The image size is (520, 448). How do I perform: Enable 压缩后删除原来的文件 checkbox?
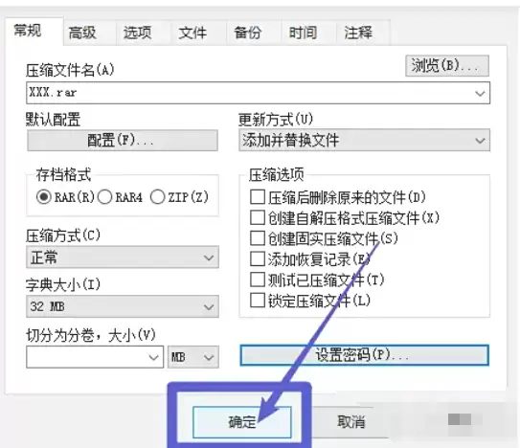coord(258,197)
